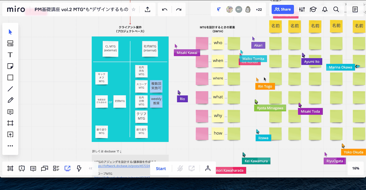Click the monkey collaborator avatar

click(248, 9)
